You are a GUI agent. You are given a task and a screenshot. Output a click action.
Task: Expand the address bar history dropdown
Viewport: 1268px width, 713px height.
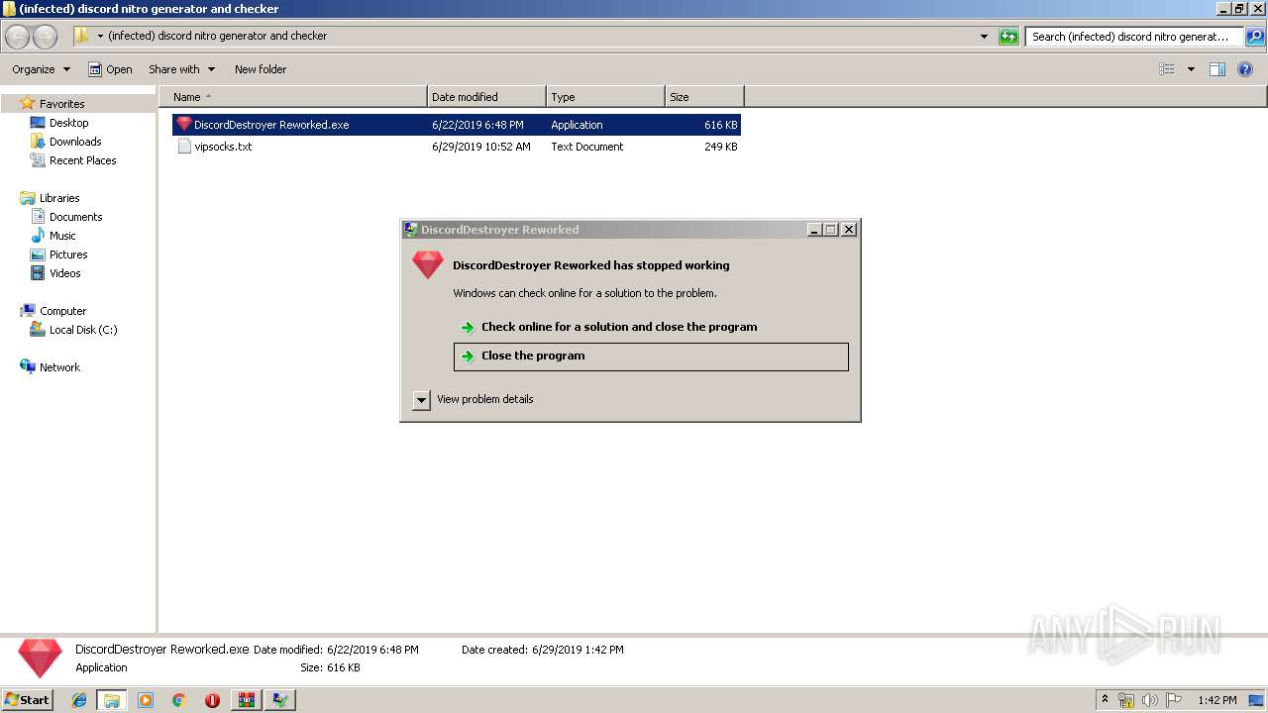click(984, 37)
